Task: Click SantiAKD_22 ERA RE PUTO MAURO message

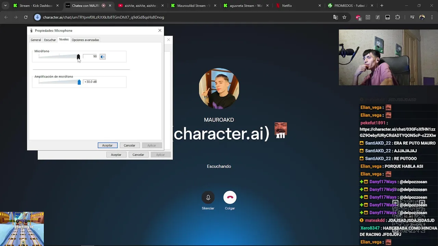Action: [x=397, y=143]
